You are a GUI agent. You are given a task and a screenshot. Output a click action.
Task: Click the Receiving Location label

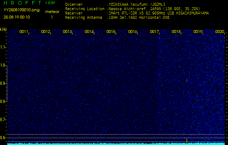click(85, 9)
